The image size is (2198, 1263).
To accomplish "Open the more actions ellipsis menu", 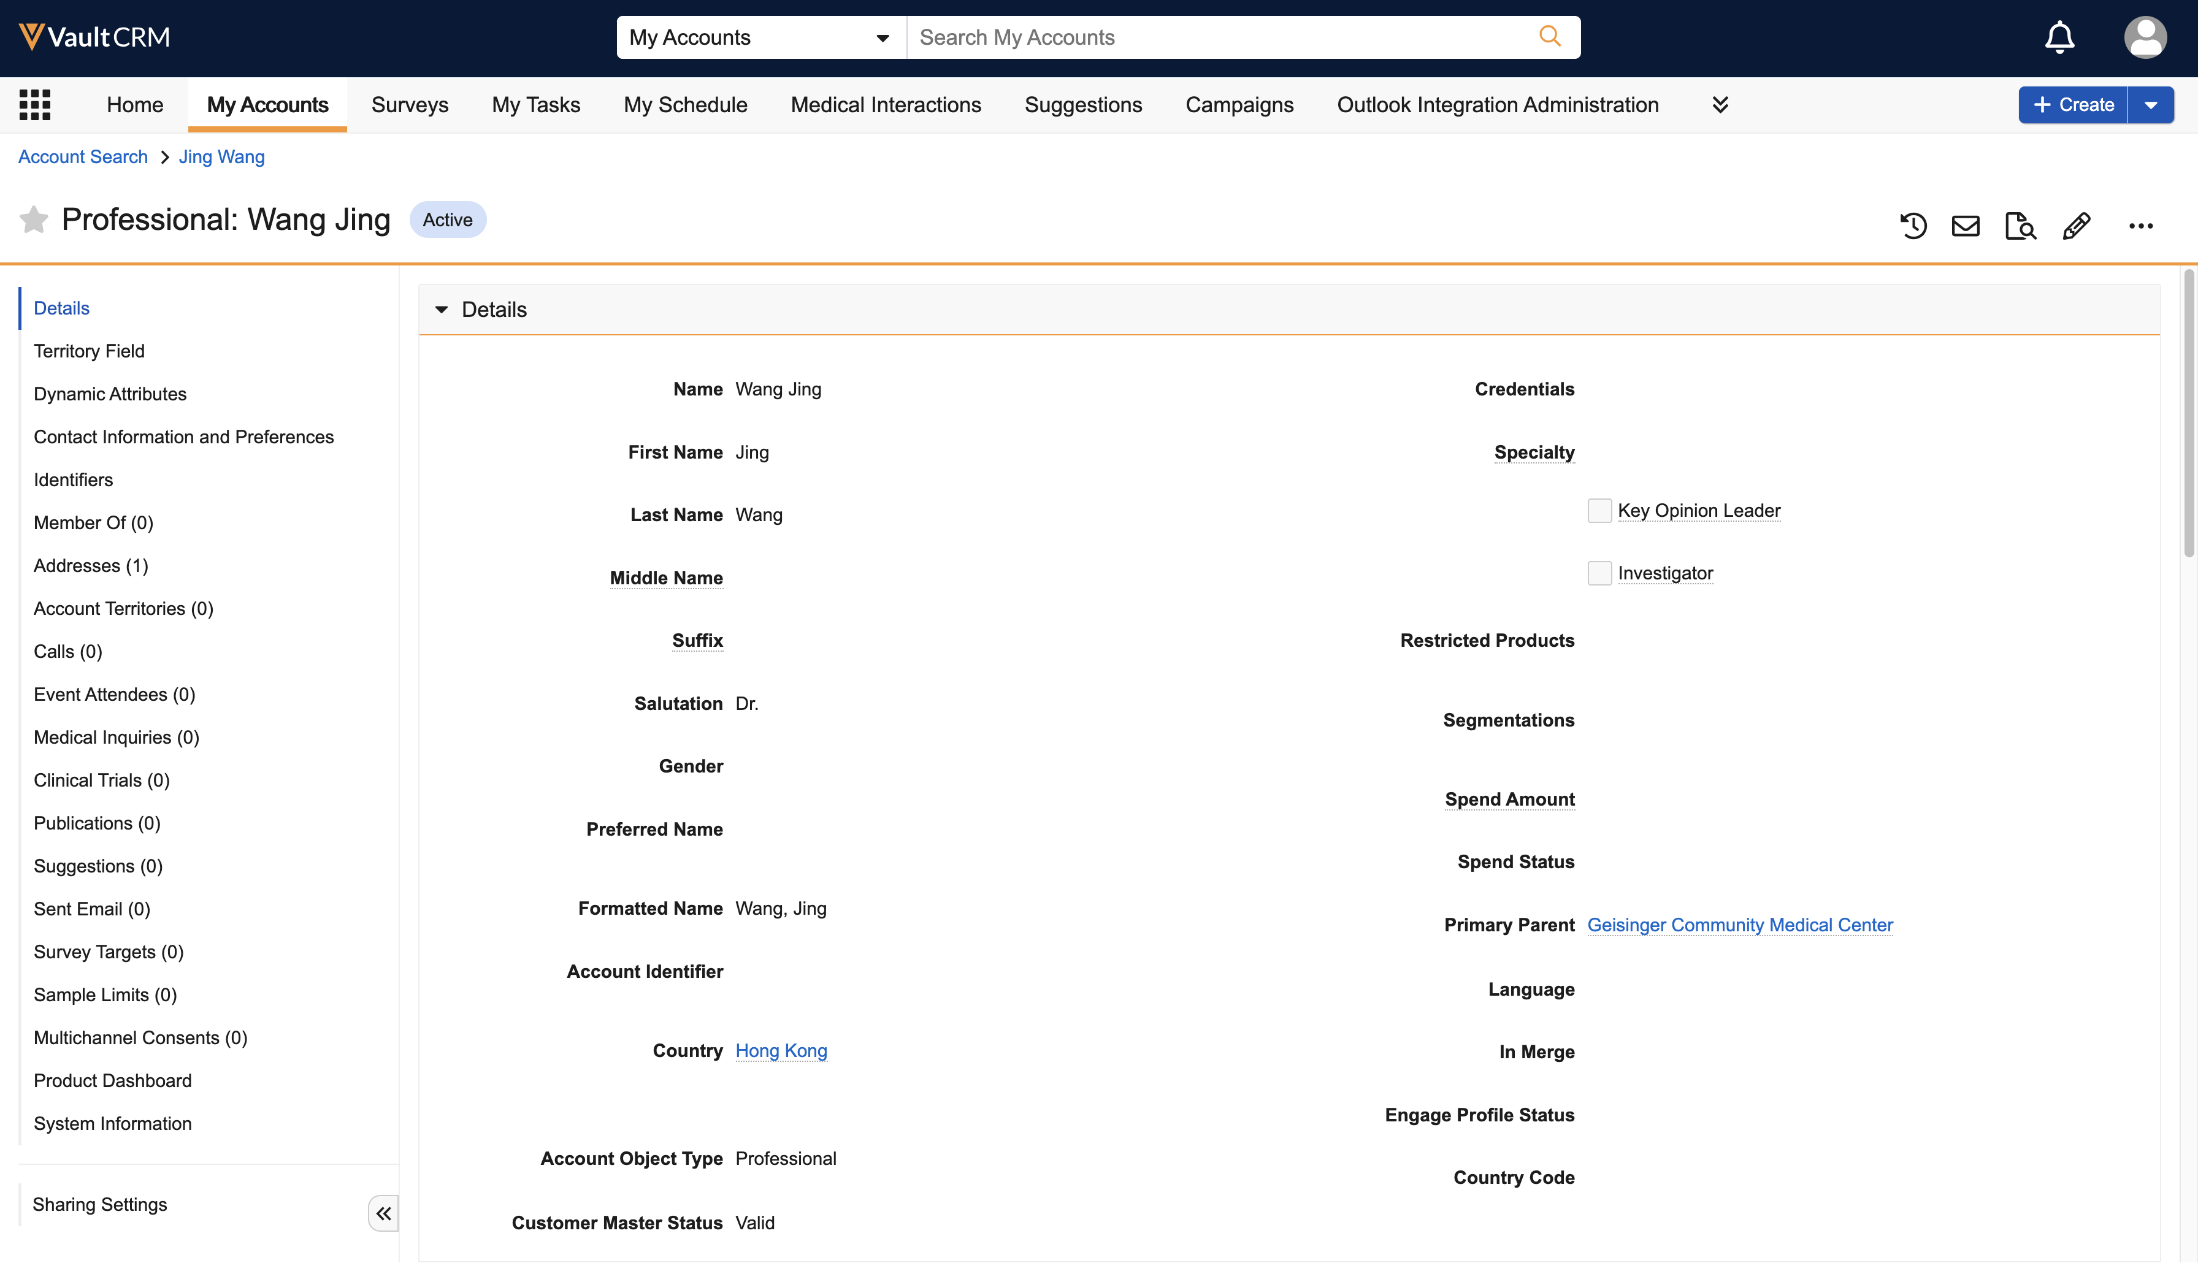I will [2141, 226].
